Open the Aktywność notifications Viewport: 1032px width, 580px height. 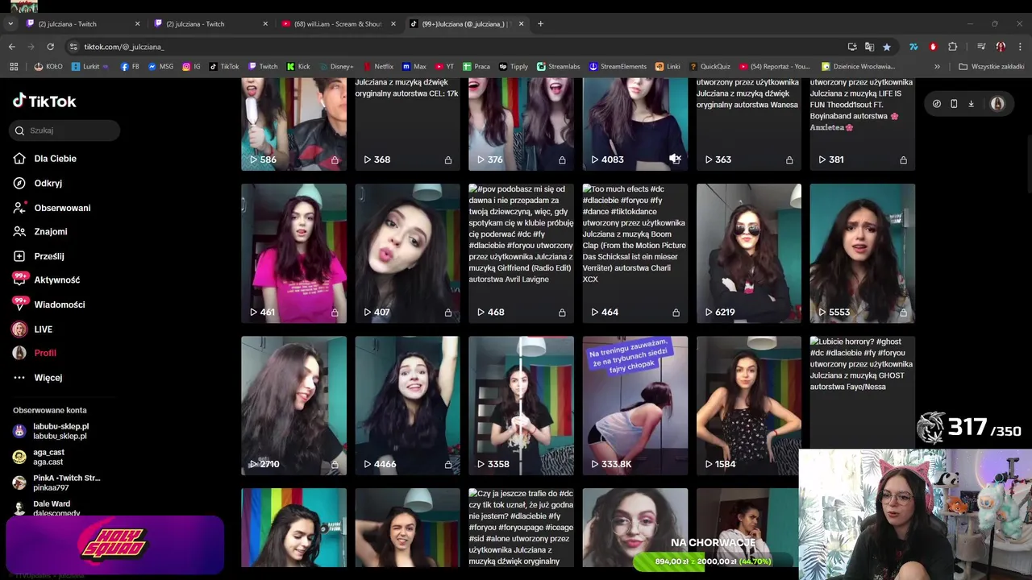tap(56, 280)
